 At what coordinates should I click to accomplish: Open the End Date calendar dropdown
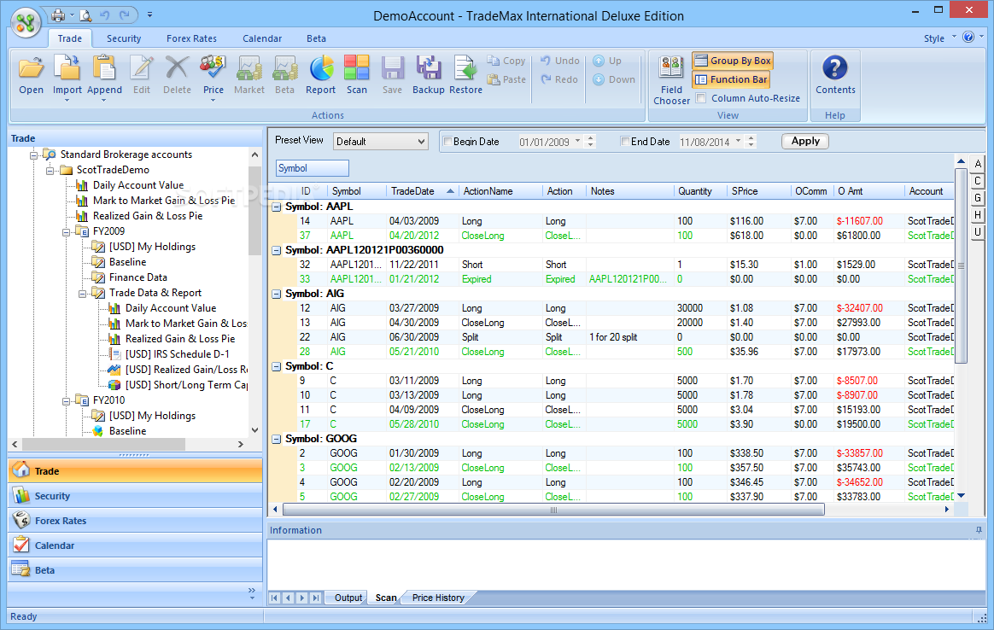738,142
